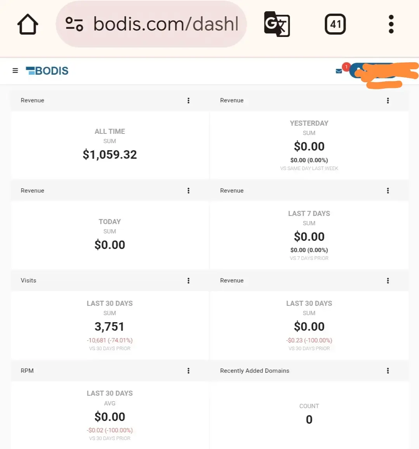Tap the browser home icon
Image resolution: width=419 pixels, height=449 pixels.
tap(27, 24)
